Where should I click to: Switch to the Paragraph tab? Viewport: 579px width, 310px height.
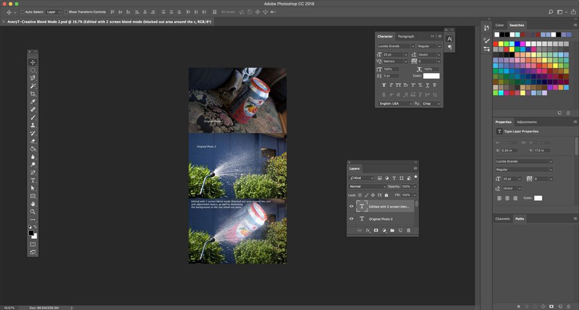click(x=406, y=36)
